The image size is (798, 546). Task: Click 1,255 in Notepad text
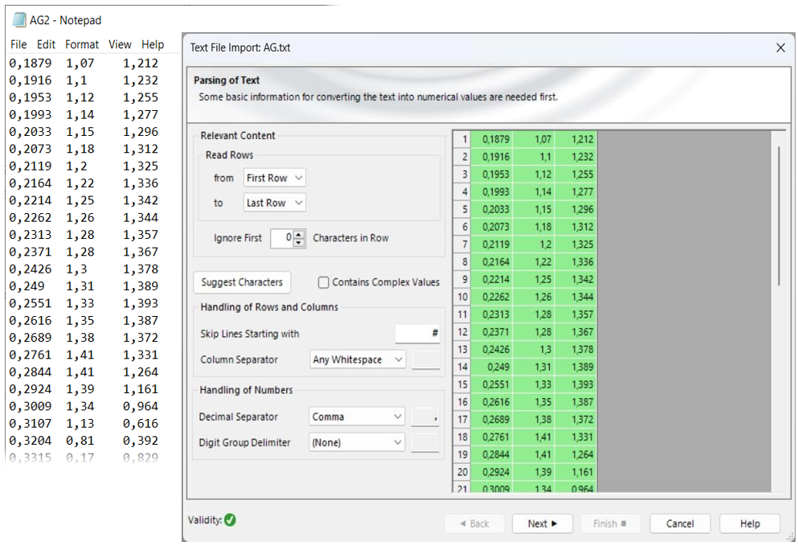tap(141, 97)
